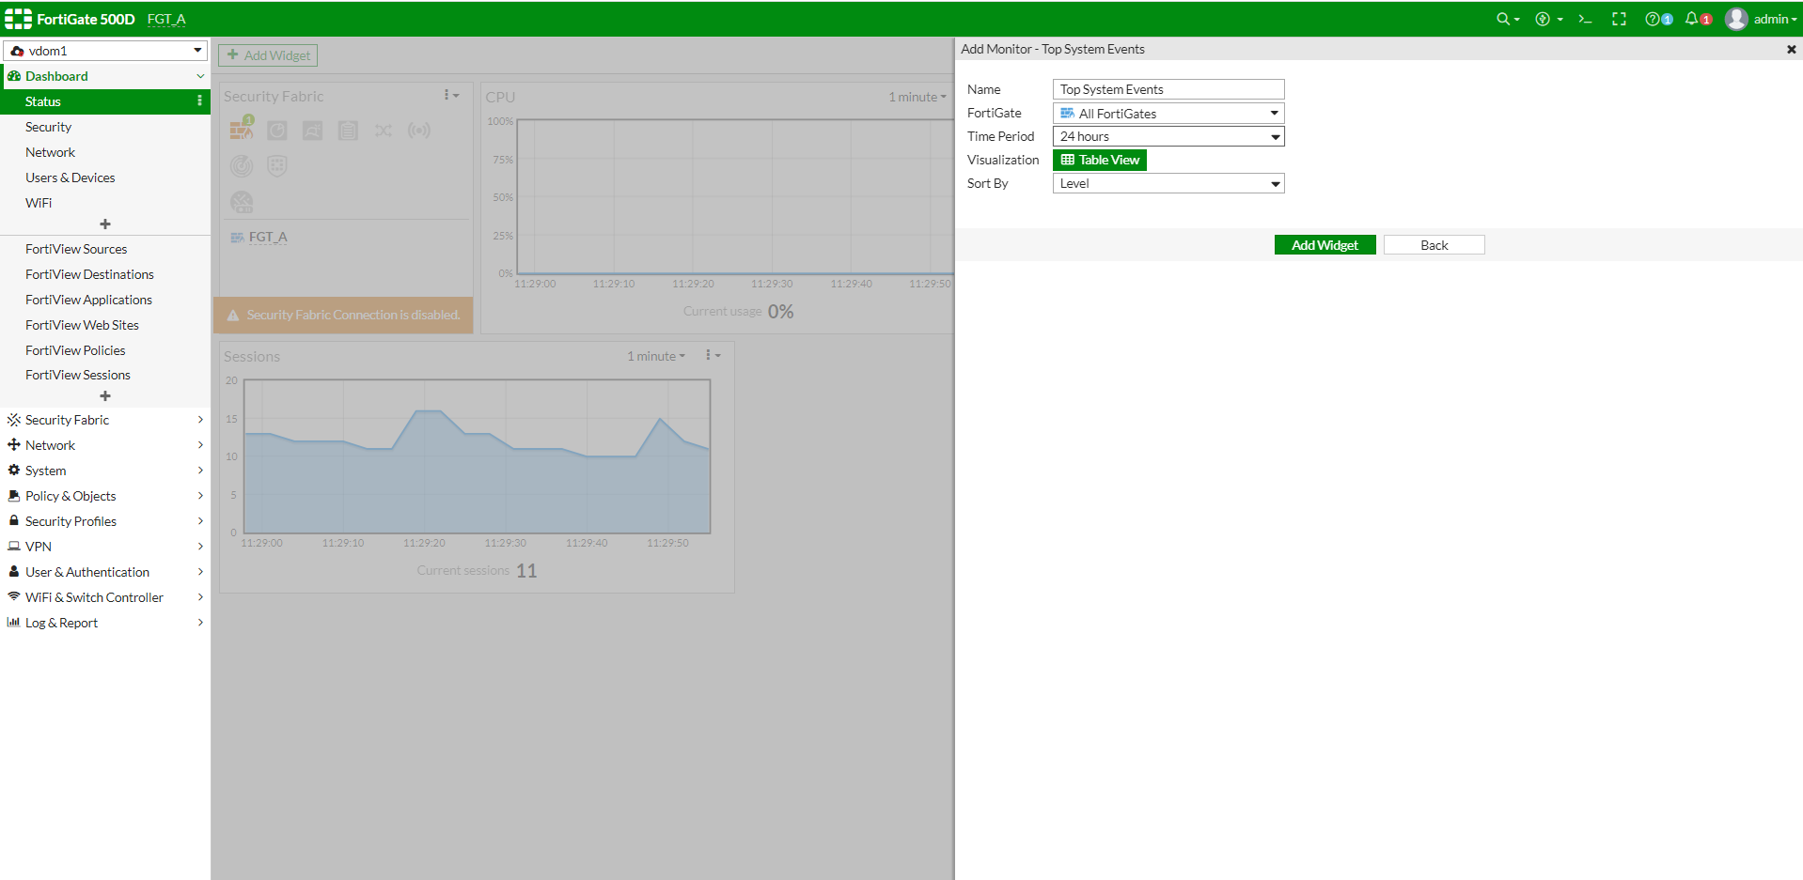Open the Sessions widget 1 minute dropdown
The width and height of the screenshot is (1803, 880).
(656, 356)
